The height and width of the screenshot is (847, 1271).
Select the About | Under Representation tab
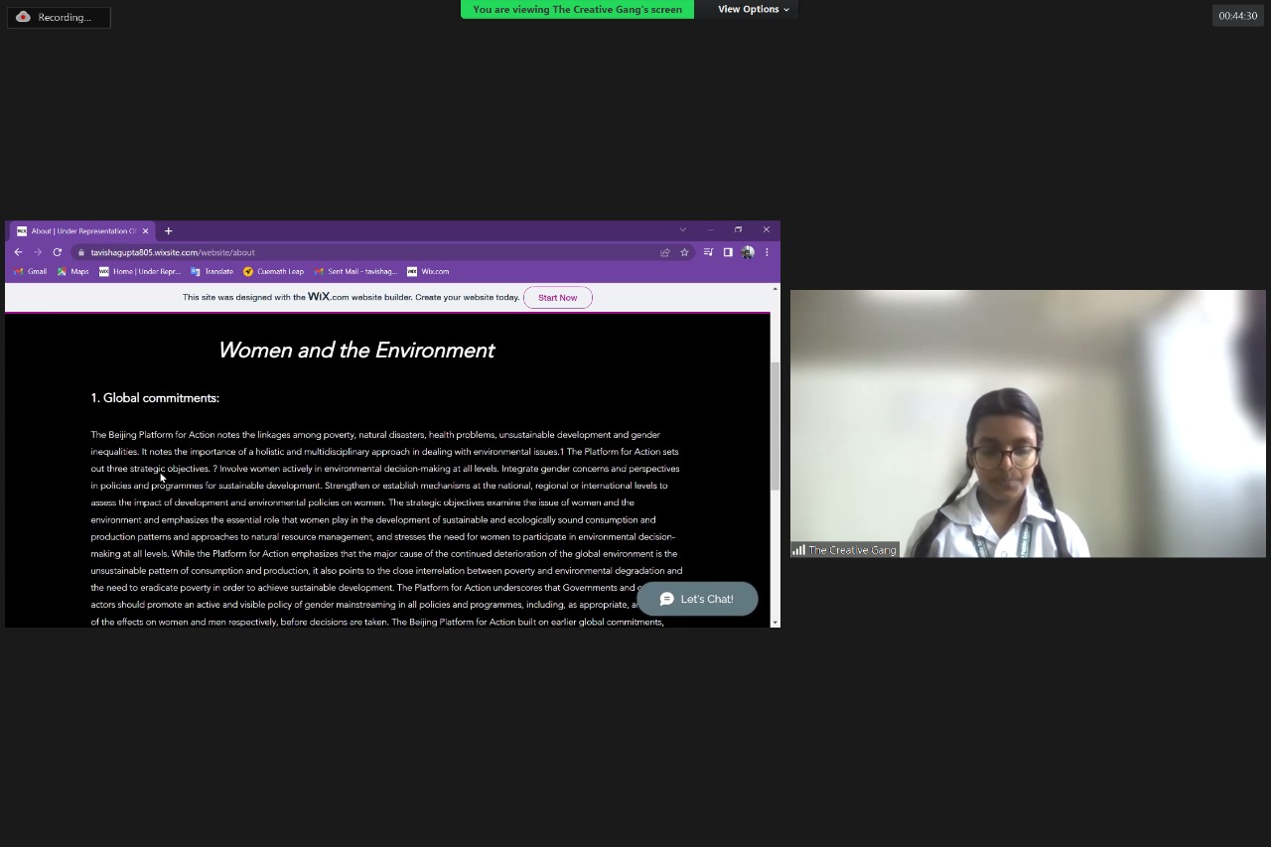79,231
